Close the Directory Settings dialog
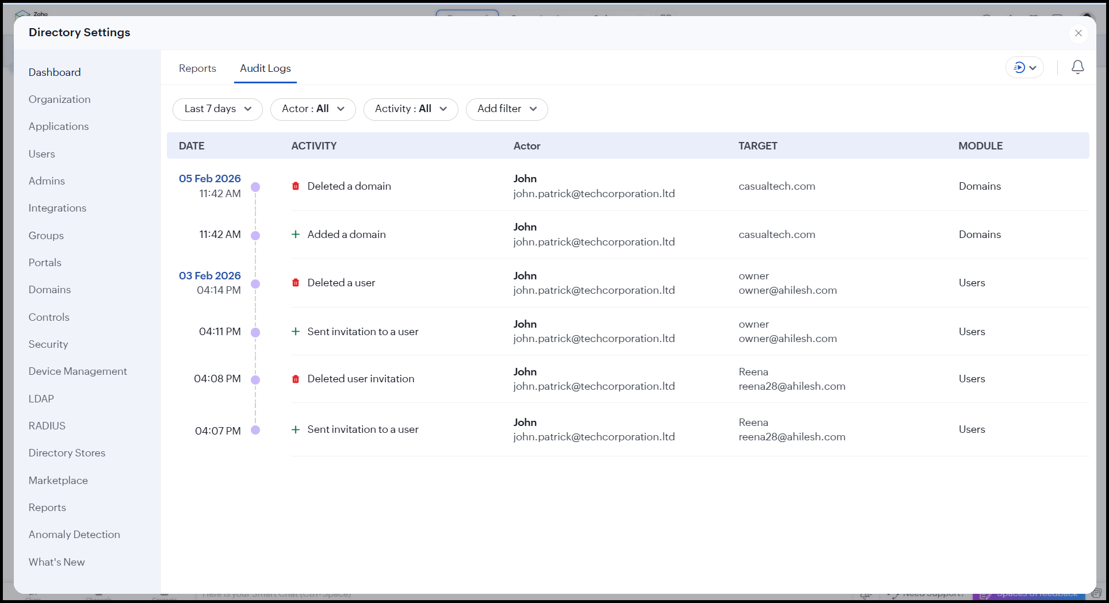 1078,33
